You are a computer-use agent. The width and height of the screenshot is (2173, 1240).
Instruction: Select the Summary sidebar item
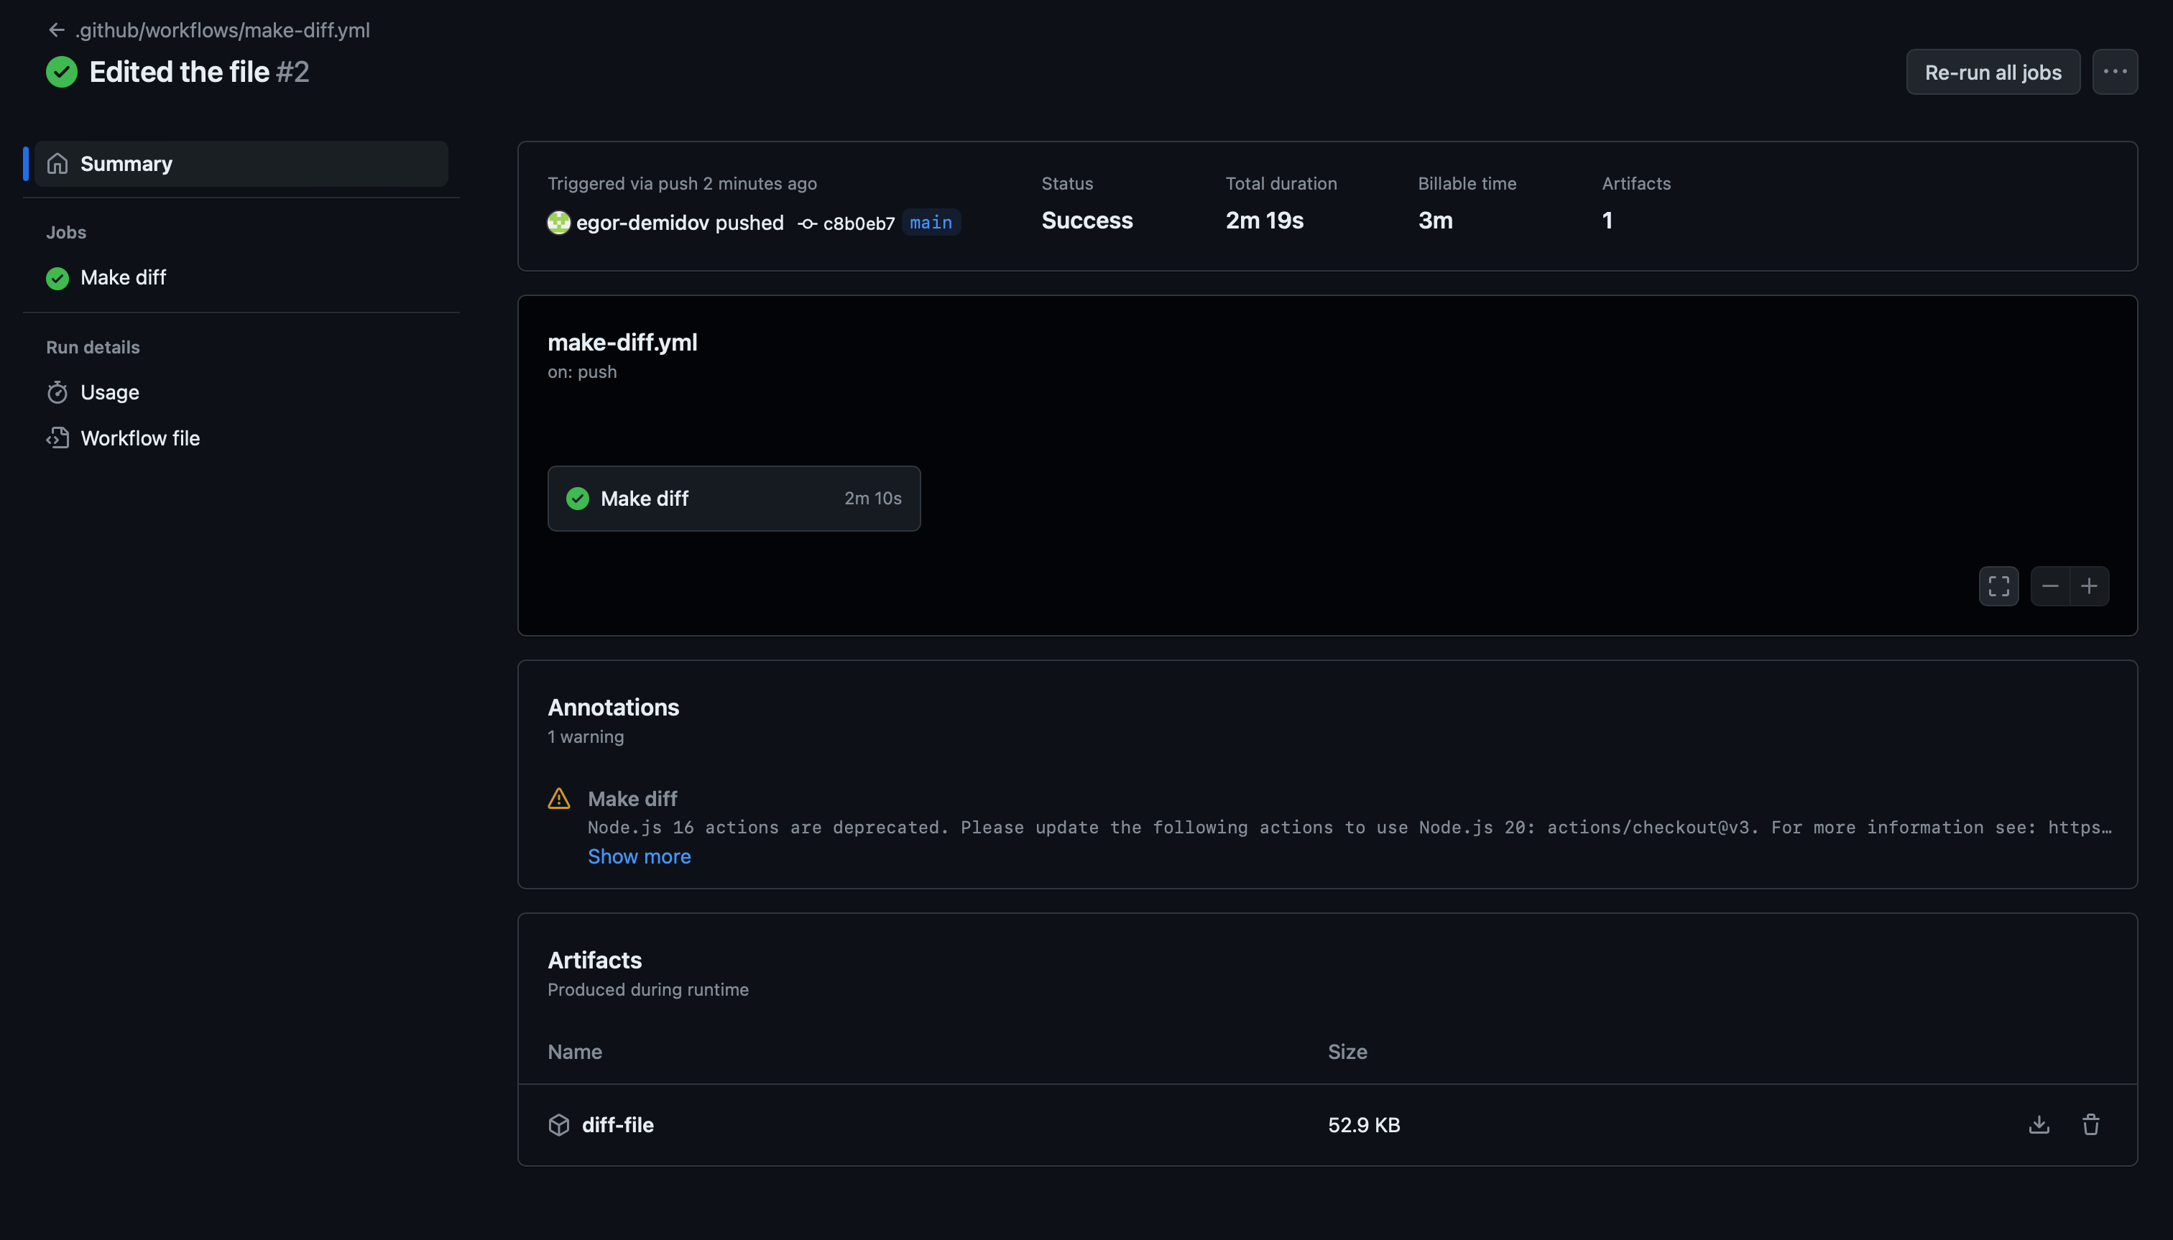[x=126, y=164]
